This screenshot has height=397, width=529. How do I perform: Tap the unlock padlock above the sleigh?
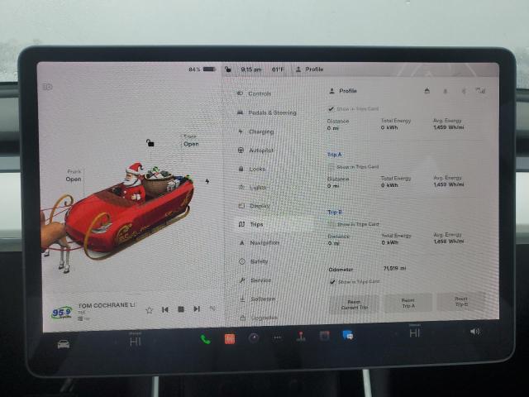coord(150,143)
